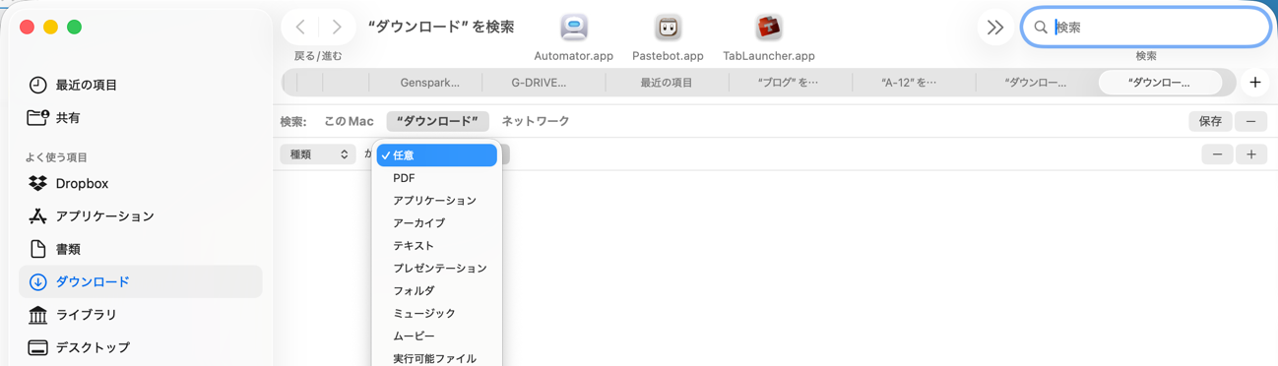Switch to the 最近の項目 tab
Viewport: 1278px width, 366px height.
coord(667,83)
